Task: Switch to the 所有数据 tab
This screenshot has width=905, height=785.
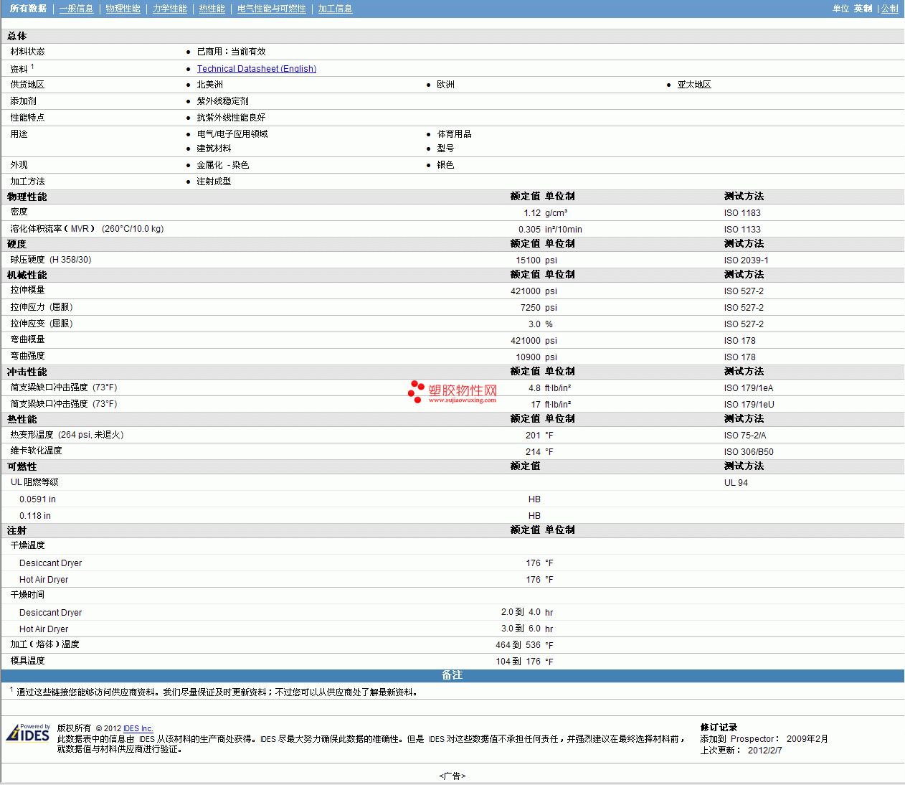Action: [x=28, y=9]
